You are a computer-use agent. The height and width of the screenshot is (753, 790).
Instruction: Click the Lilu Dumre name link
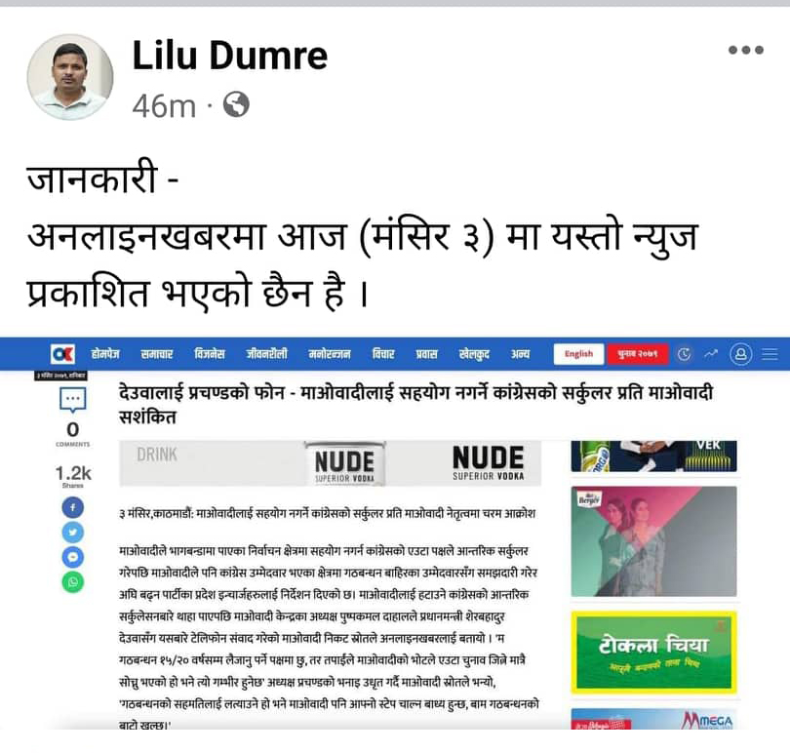[x=230, y=55]
